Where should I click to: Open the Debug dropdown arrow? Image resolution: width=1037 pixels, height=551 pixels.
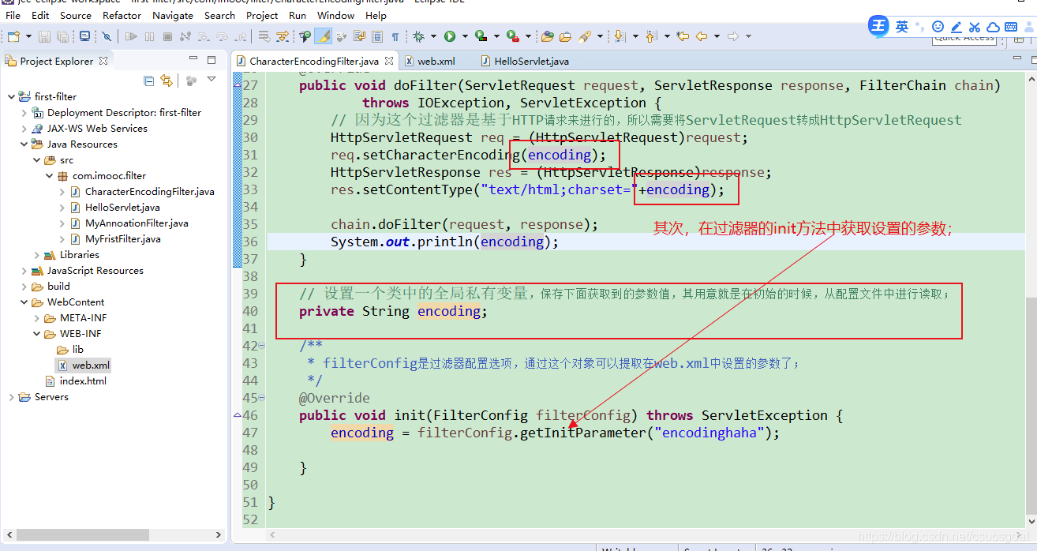click(433, 36)
